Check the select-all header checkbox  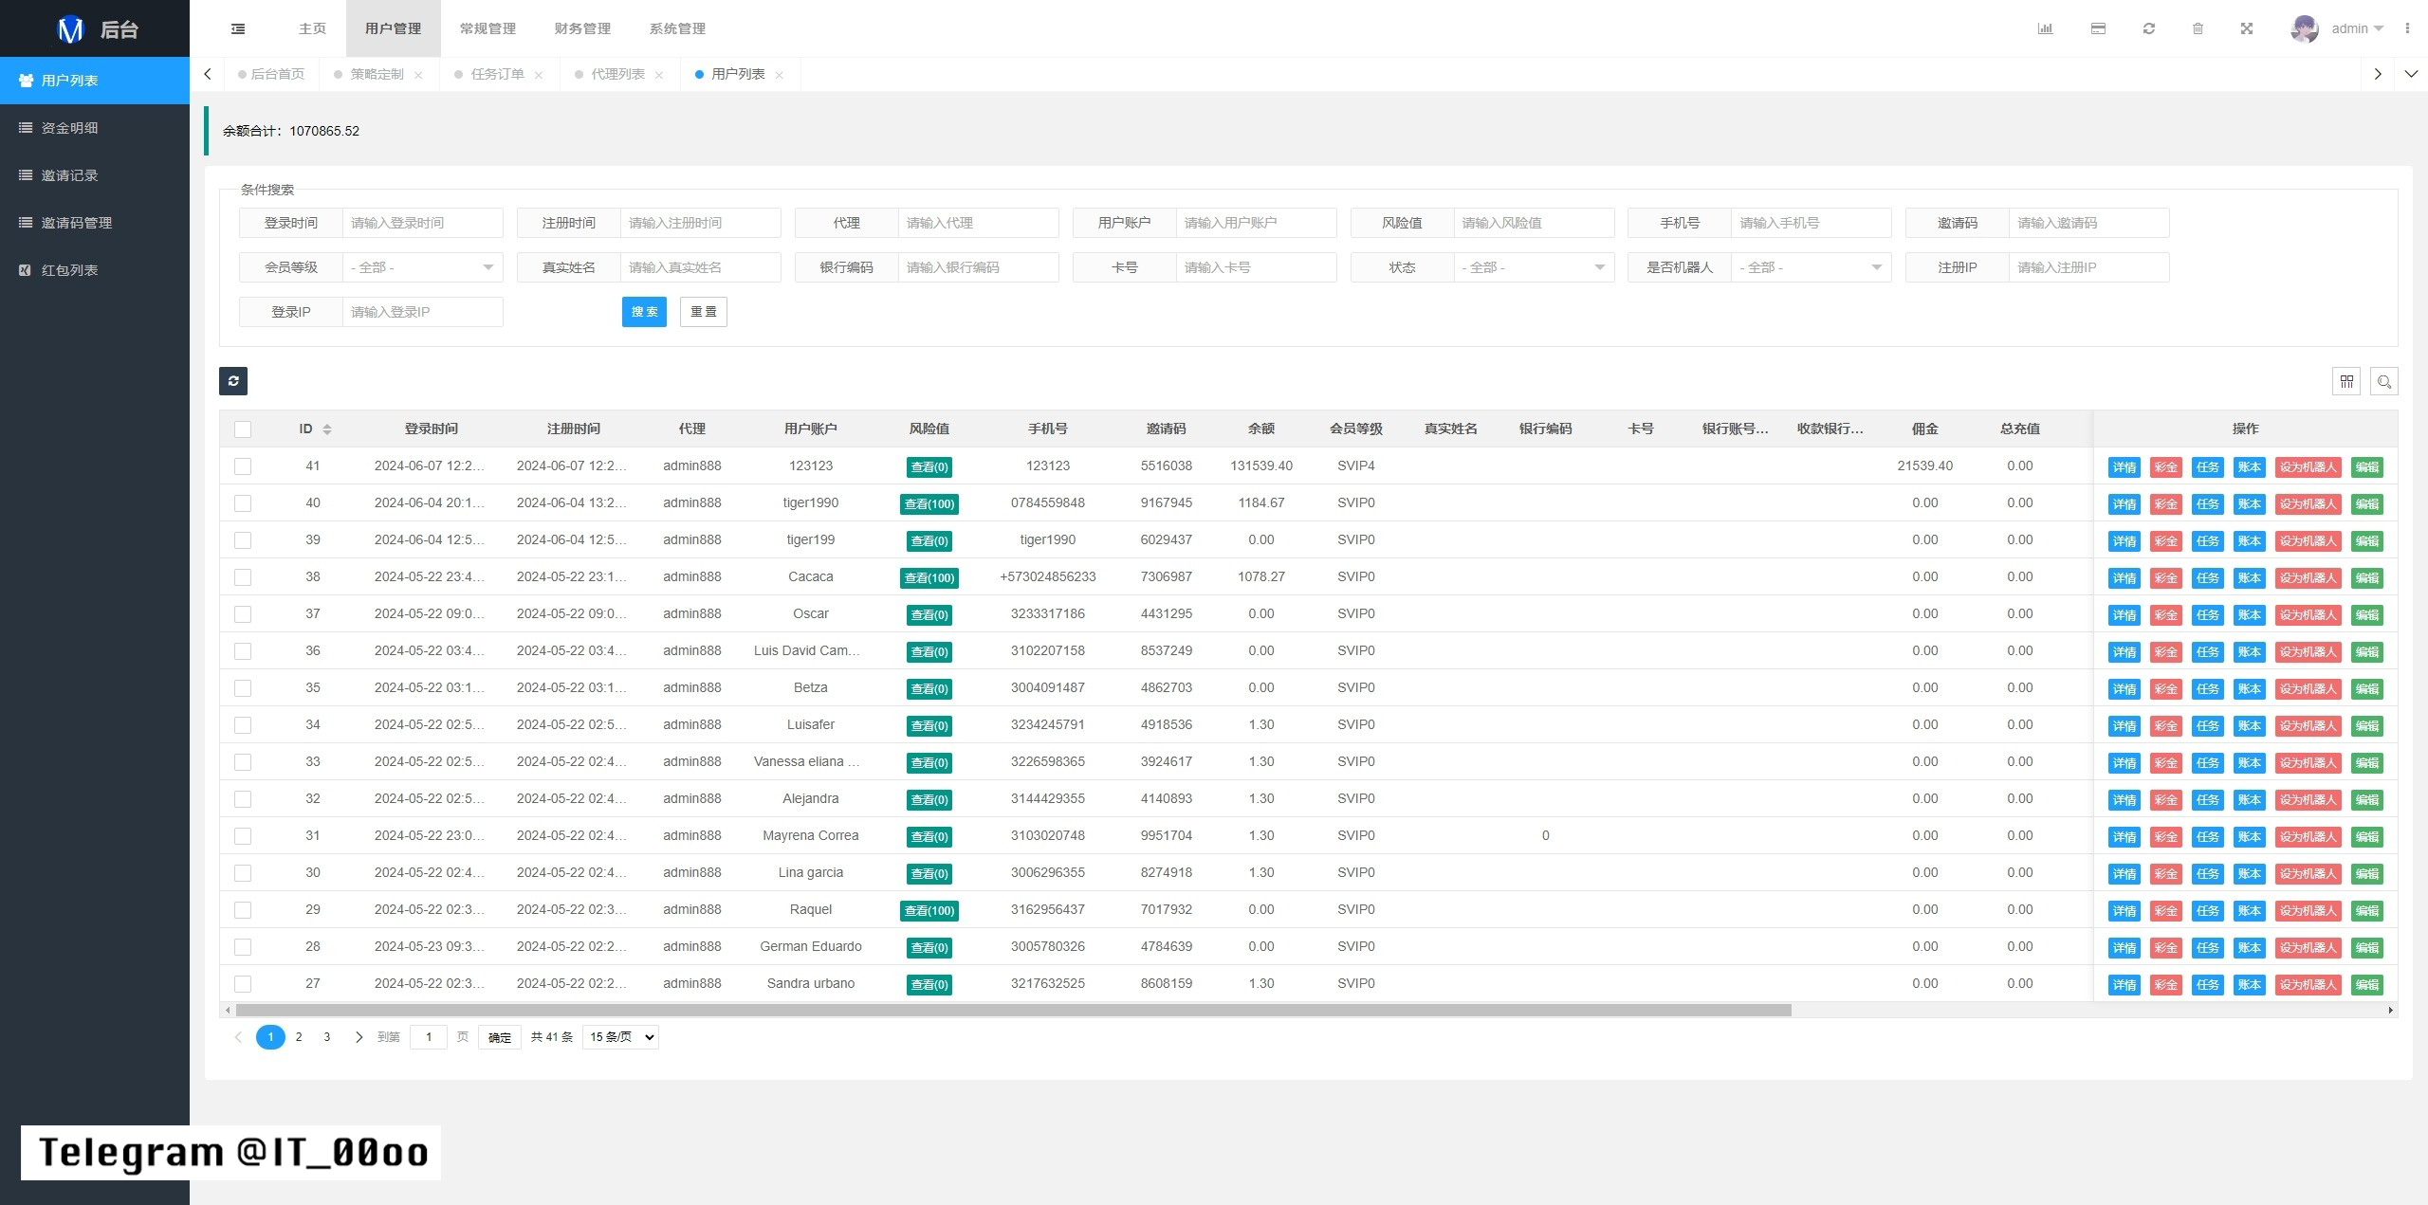[243, 429]
